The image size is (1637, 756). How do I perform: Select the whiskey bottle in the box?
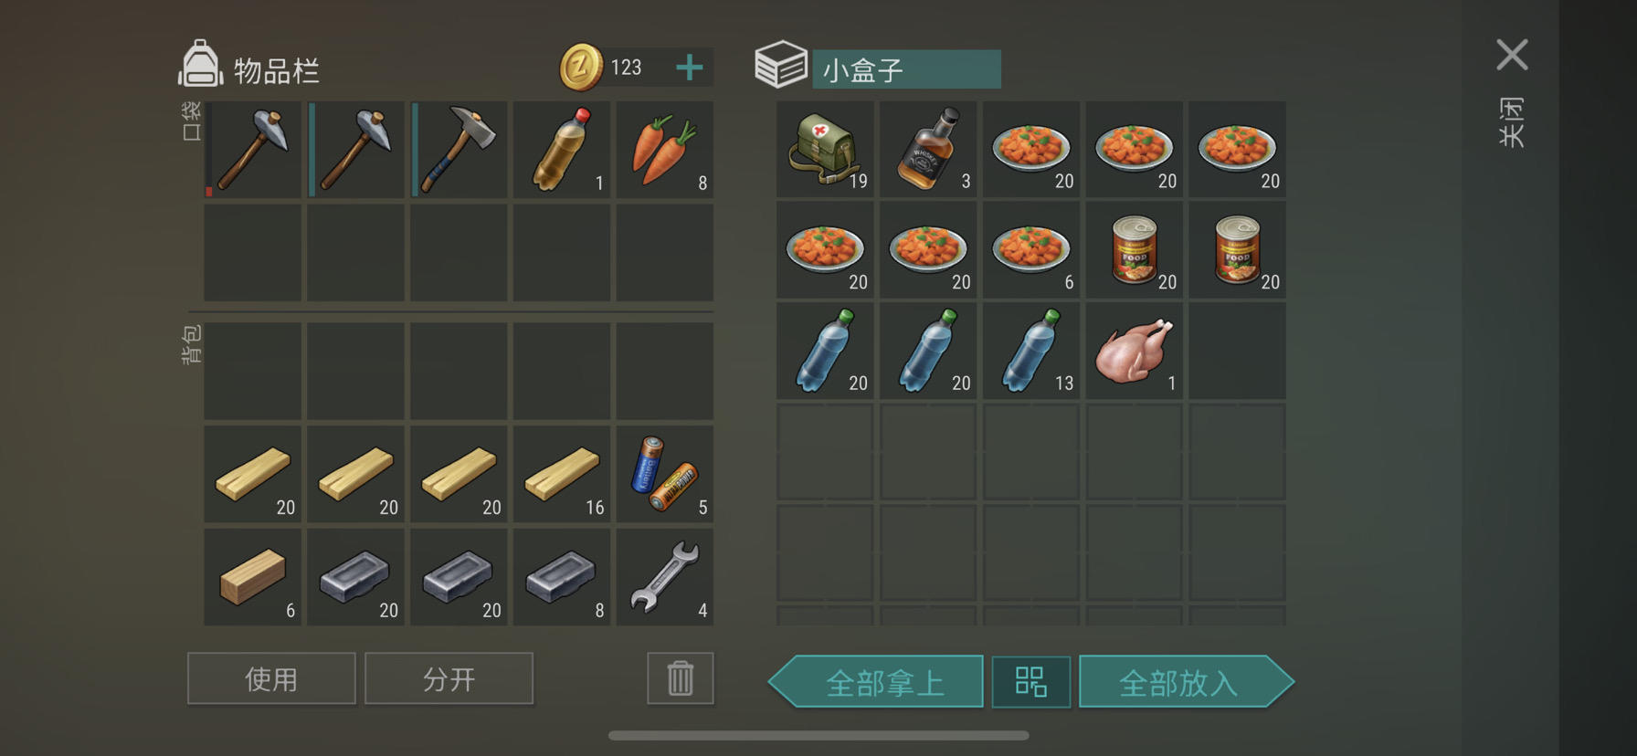(x=928, y=150)
